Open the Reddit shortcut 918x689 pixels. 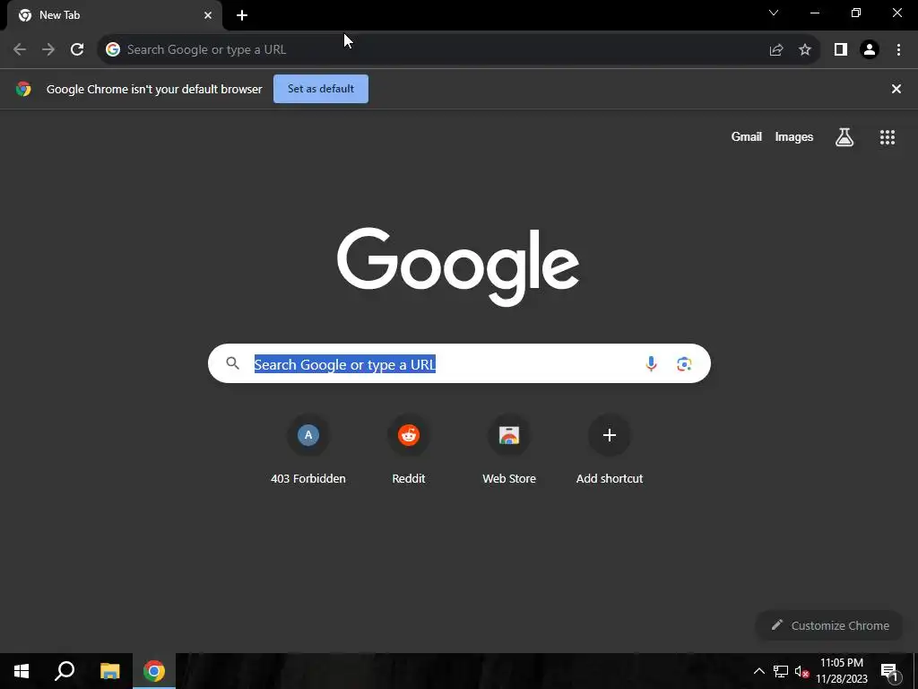(x=409, y=450)
